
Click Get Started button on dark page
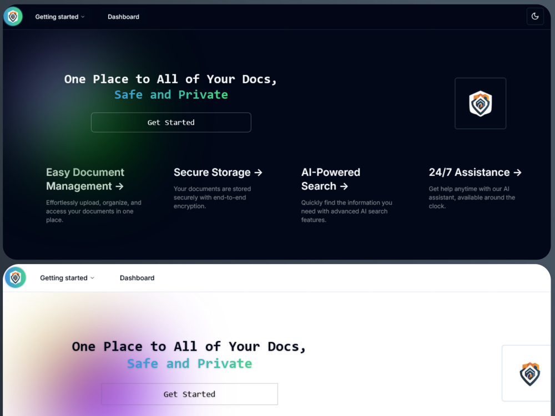tap(171, 123)
